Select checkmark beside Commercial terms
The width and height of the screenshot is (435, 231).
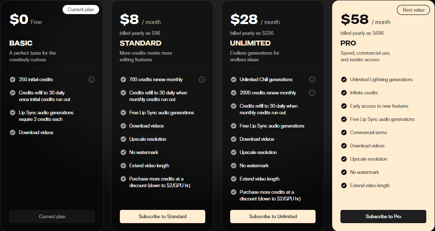(x=344, y=132)
